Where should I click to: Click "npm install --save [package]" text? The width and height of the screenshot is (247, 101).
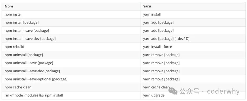coord(27,31)
